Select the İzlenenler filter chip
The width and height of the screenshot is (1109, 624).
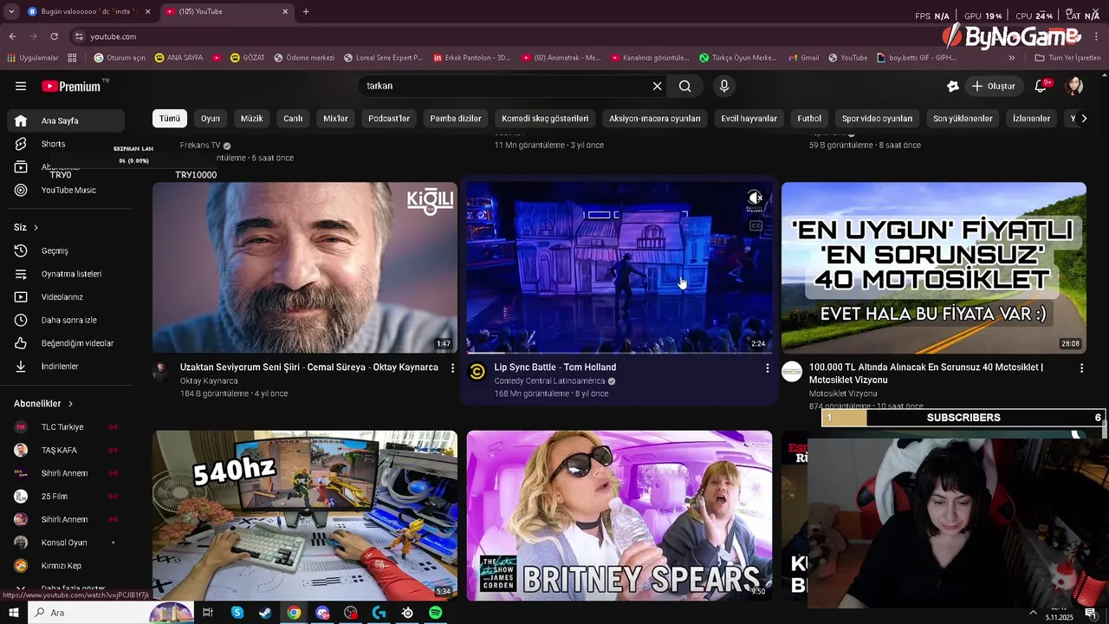(1031, 119)
